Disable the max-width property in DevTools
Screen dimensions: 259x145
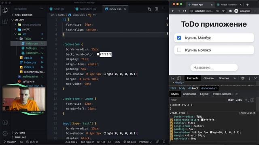[x=172, y=139]
